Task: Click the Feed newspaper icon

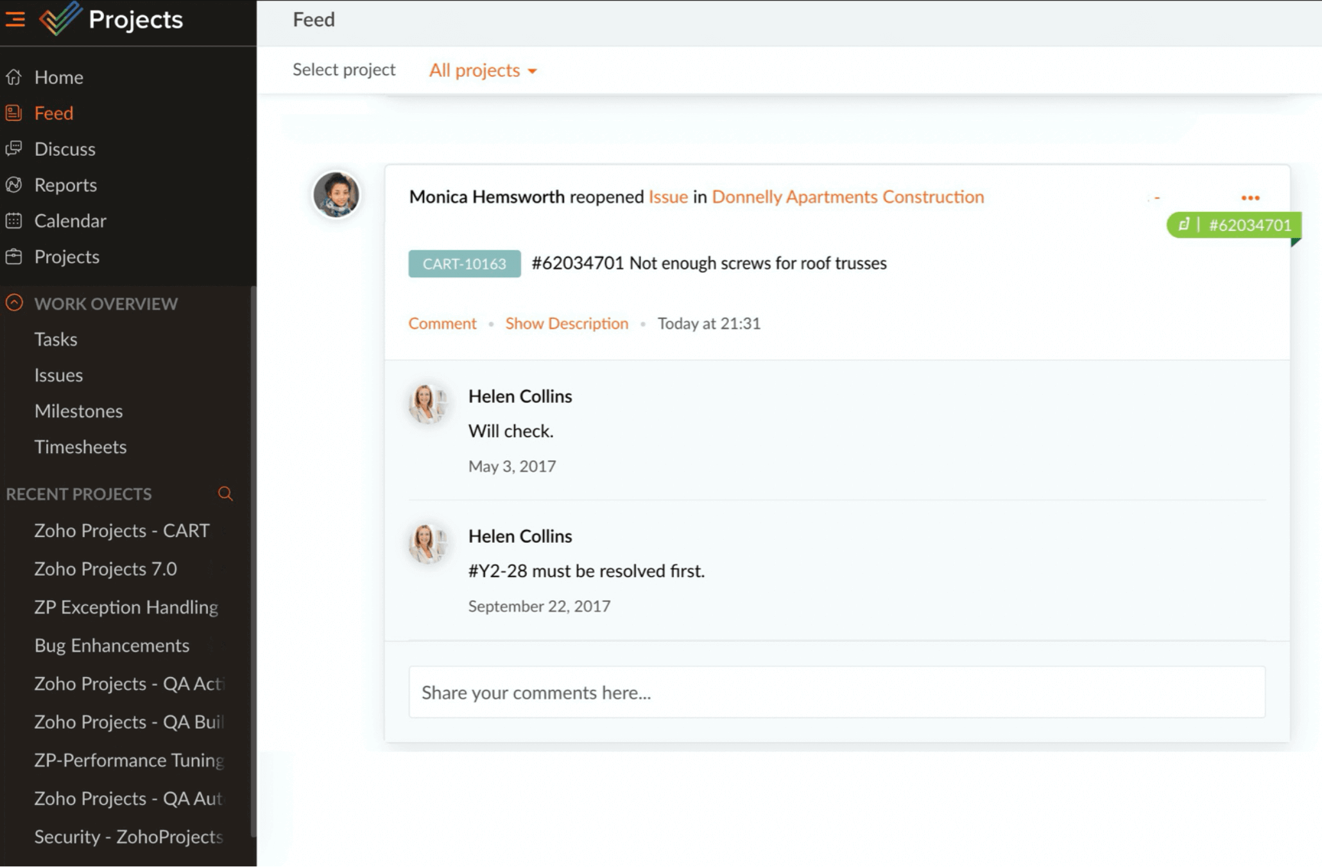Action: click(13, 113)
